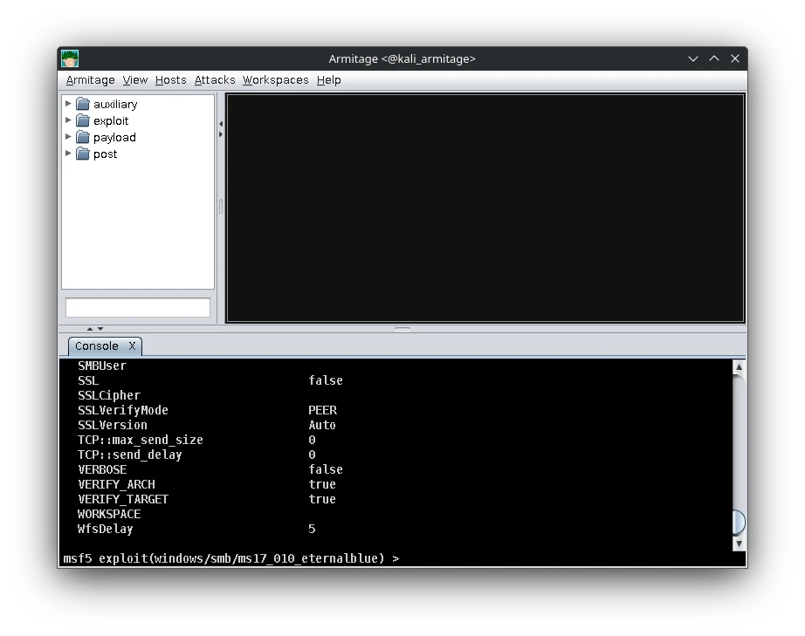Click the SSLCipher option text
Image resolution: width=805 pixels, height=636 pixels.
tap(109, 395)
